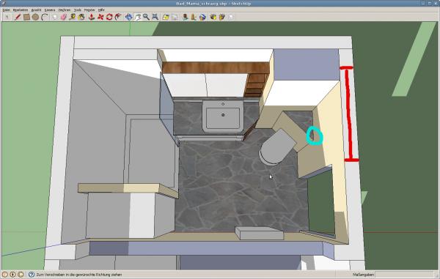Select the Circle drawing tool
This screenshot has width=440, height=279.
(35, 17)
